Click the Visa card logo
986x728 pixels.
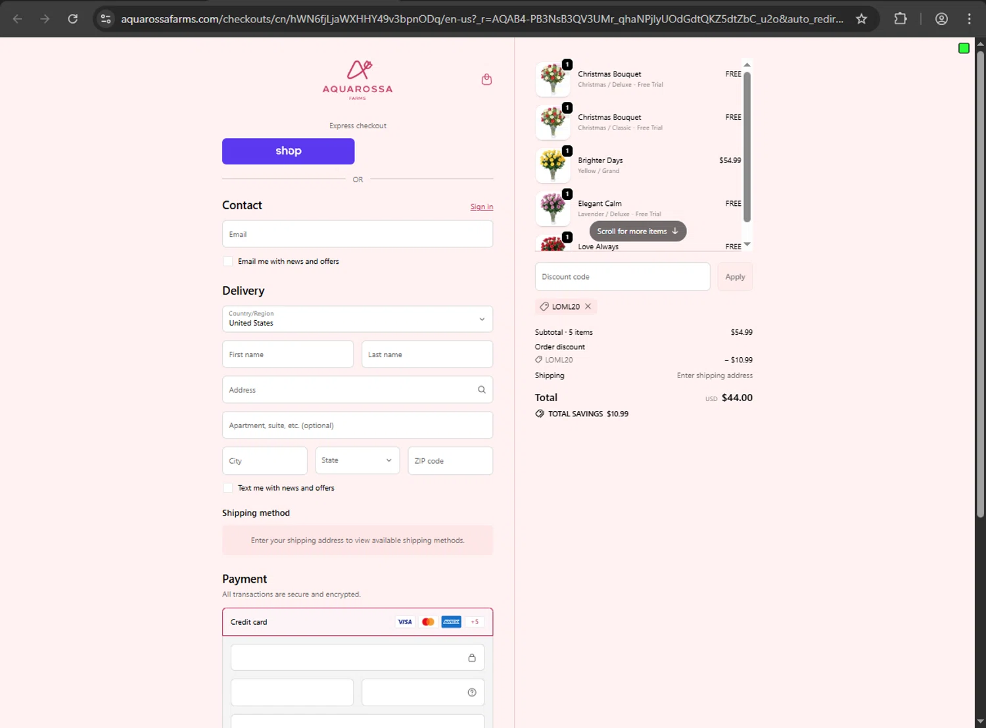pyautogui.click(x=405, y=622)
